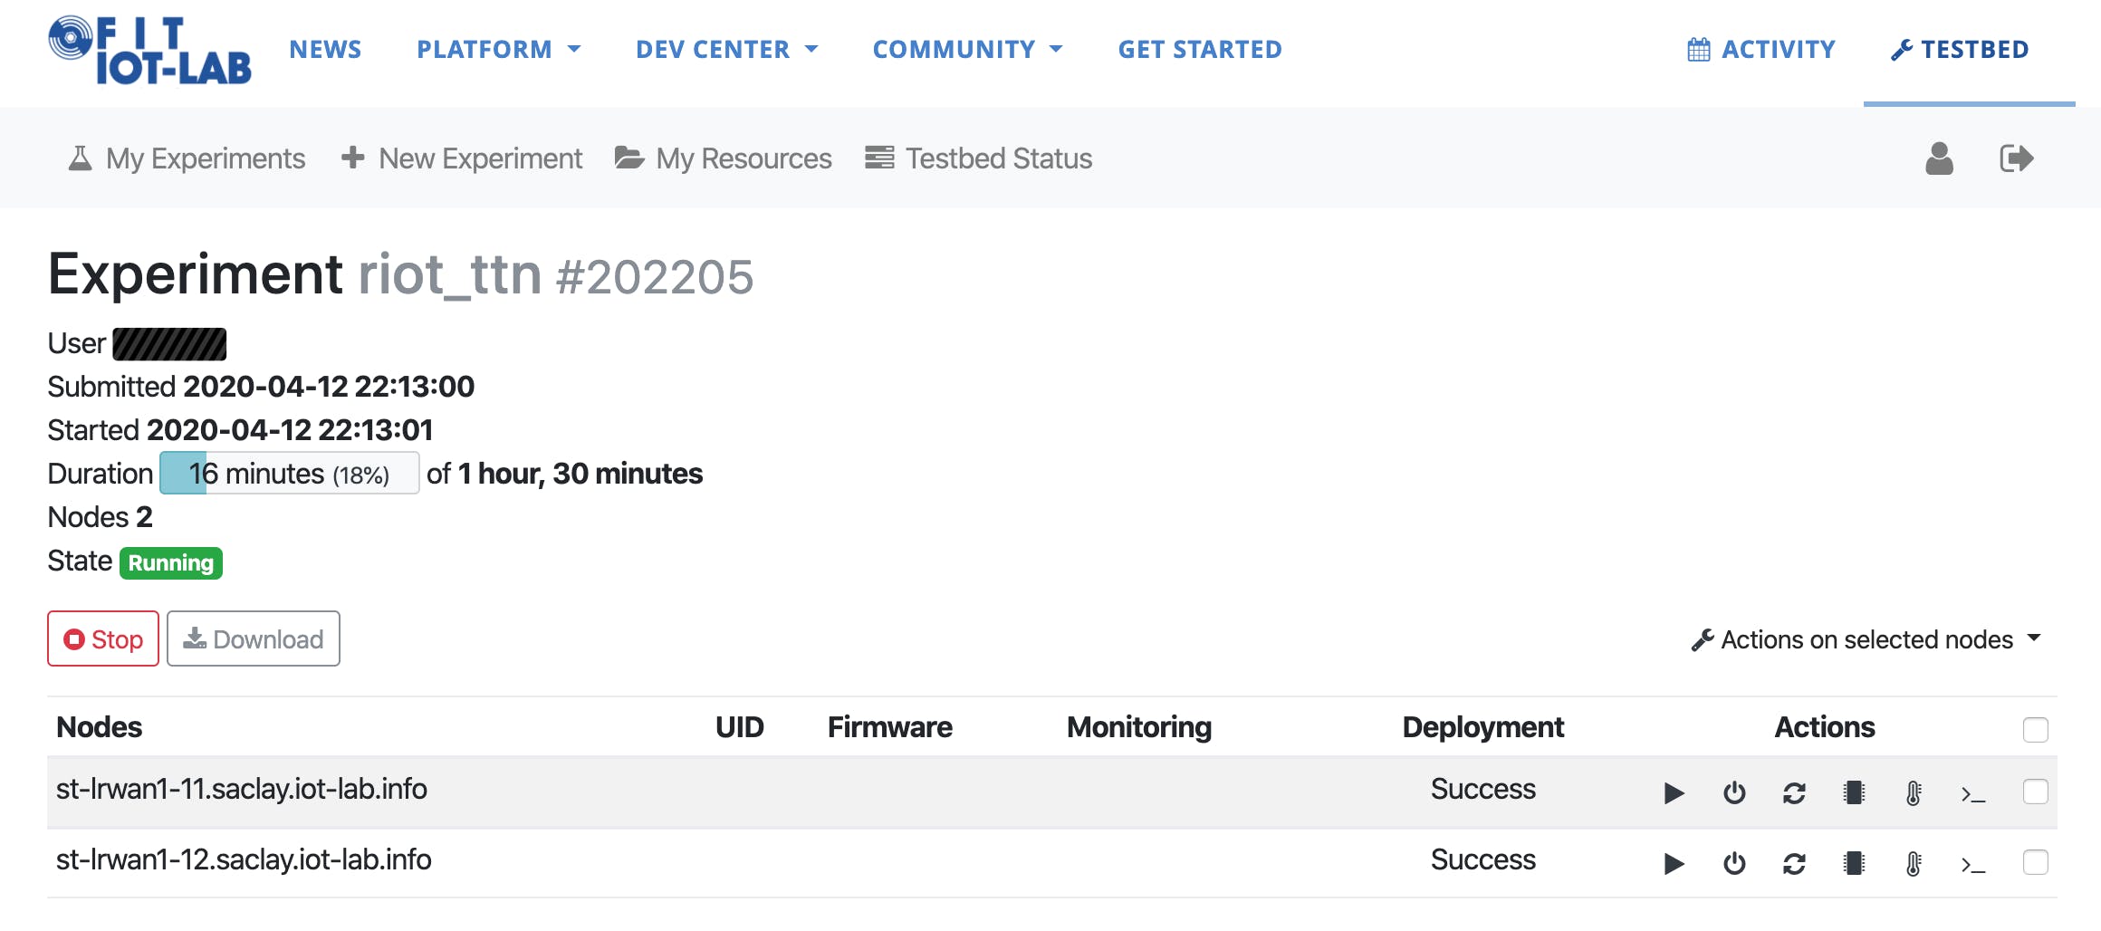Viewport: 2101px width, 931px height.
Task: Click the Nodes column header
Action: click(100, 727)
